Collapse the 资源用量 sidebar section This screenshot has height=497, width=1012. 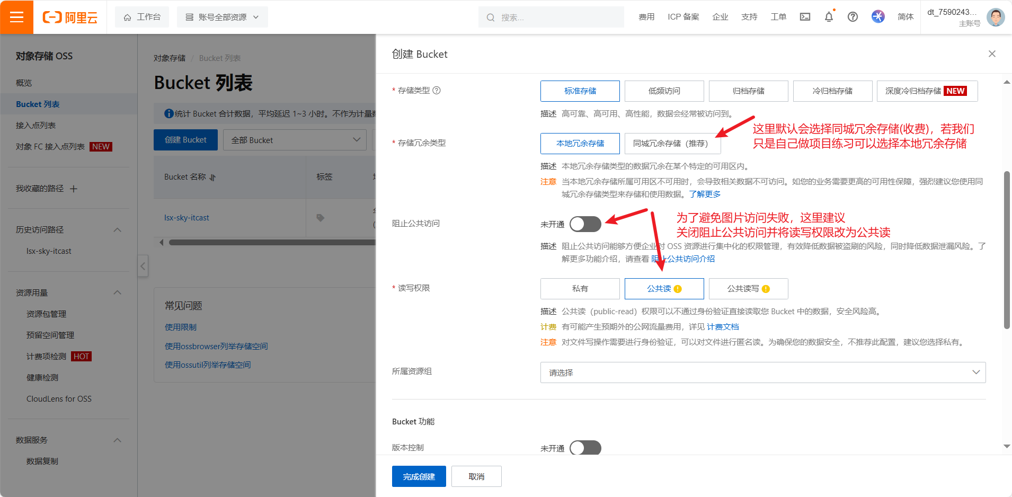(117, 292)
